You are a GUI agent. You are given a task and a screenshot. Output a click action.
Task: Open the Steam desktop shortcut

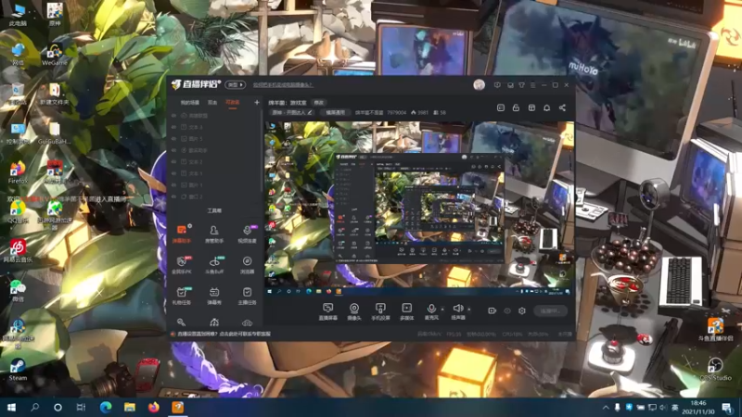tap(18, 369)
